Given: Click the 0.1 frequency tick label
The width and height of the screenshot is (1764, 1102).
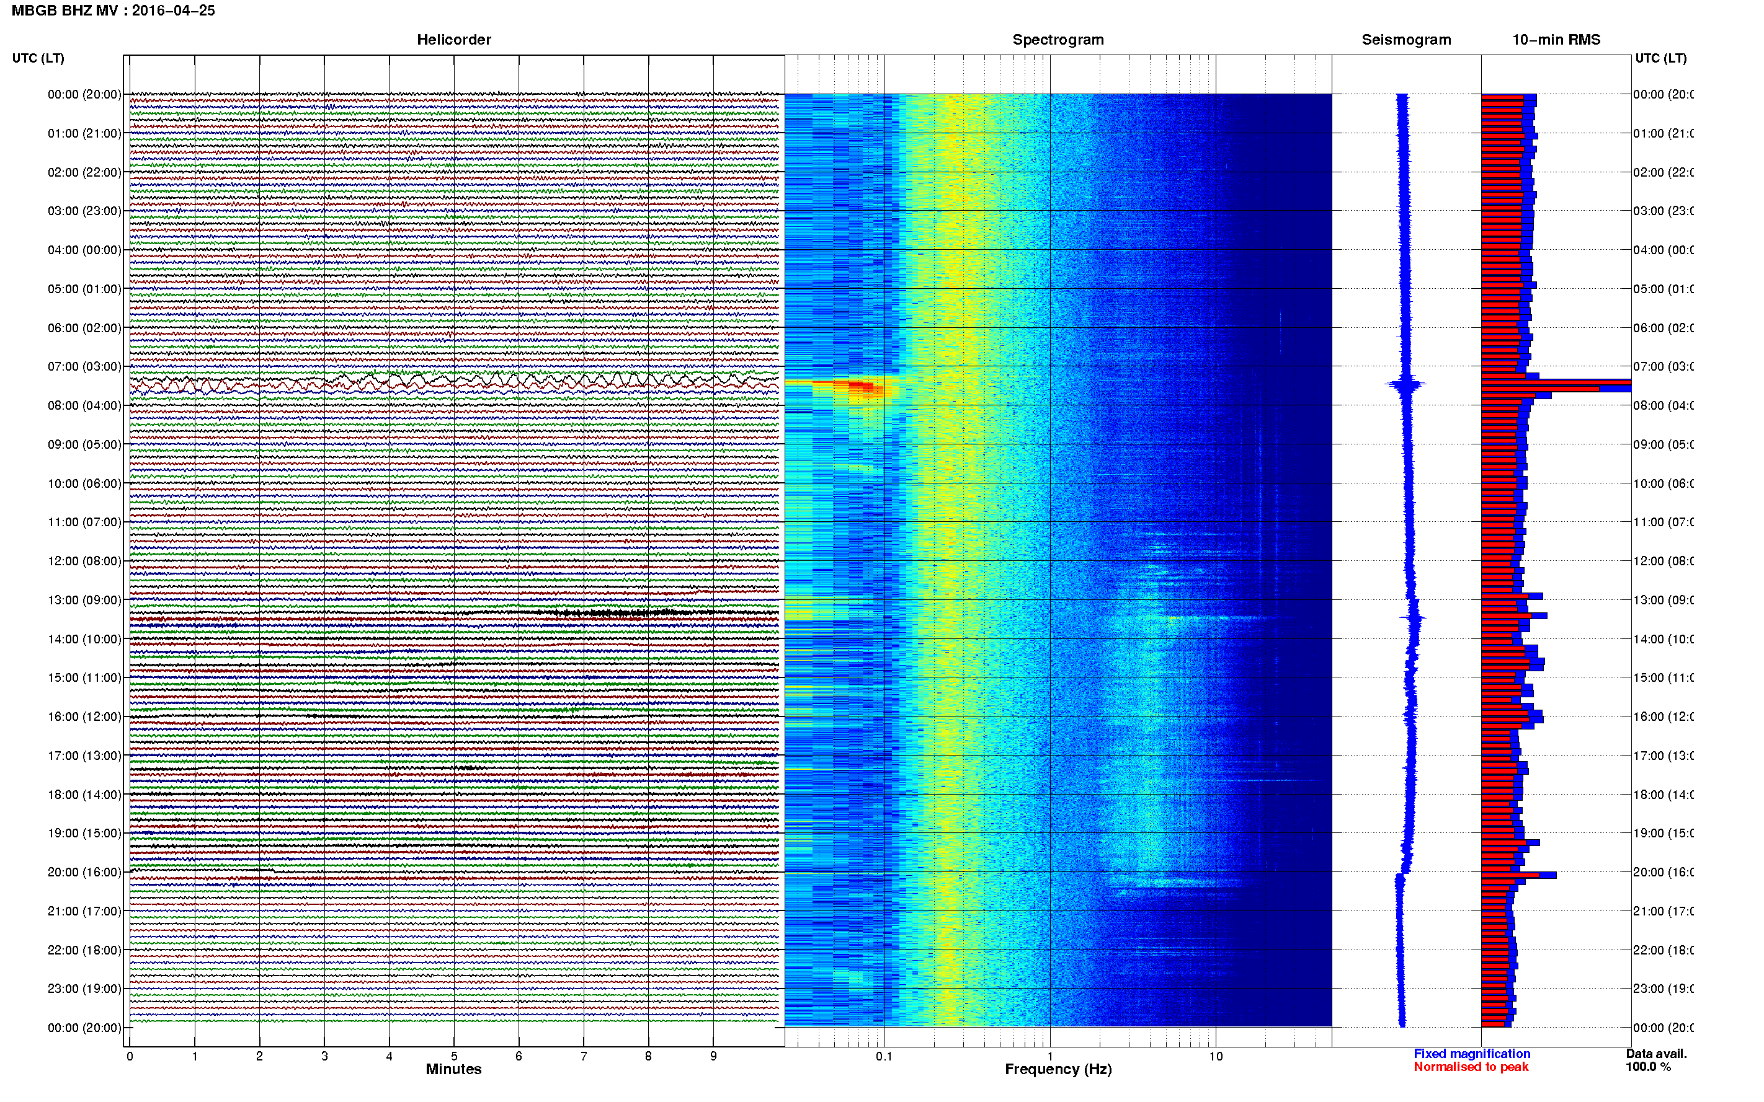Looking at the screenshot, I should (x=884, y=1056).
